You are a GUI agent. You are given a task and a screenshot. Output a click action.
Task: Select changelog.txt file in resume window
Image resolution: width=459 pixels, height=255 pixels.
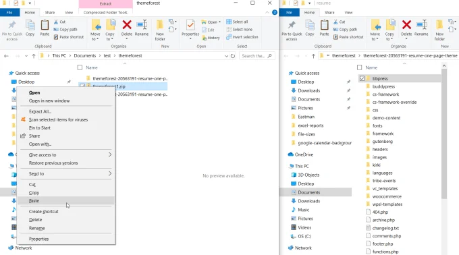[x=385, y=228]
